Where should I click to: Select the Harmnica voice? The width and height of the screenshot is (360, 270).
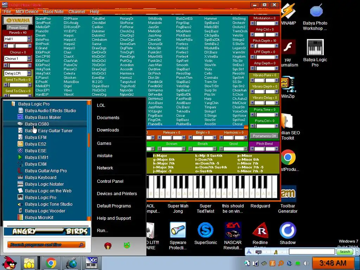pos(127,73)
